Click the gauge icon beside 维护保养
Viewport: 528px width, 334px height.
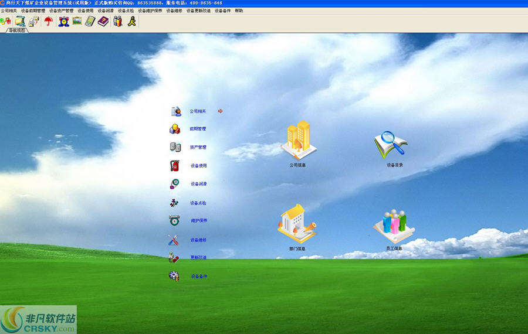174,220
